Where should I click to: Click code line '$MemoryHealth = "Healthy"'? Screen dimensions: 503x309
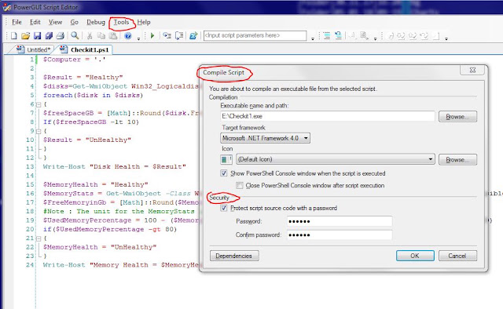click(96, 184)
